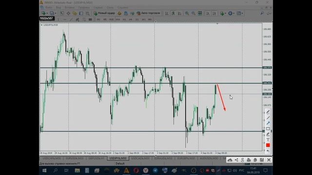
Task: Select the Lightshot pen tool
Action: (x=268, y=112)
